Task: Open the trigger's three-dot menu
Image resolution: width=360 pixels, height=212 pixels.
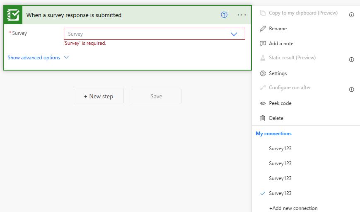Action: [x=242, y=15]
